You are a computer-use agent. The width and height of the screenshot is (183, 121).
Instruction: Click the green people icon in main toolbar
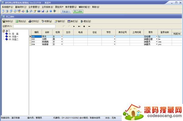pos(27,11)
